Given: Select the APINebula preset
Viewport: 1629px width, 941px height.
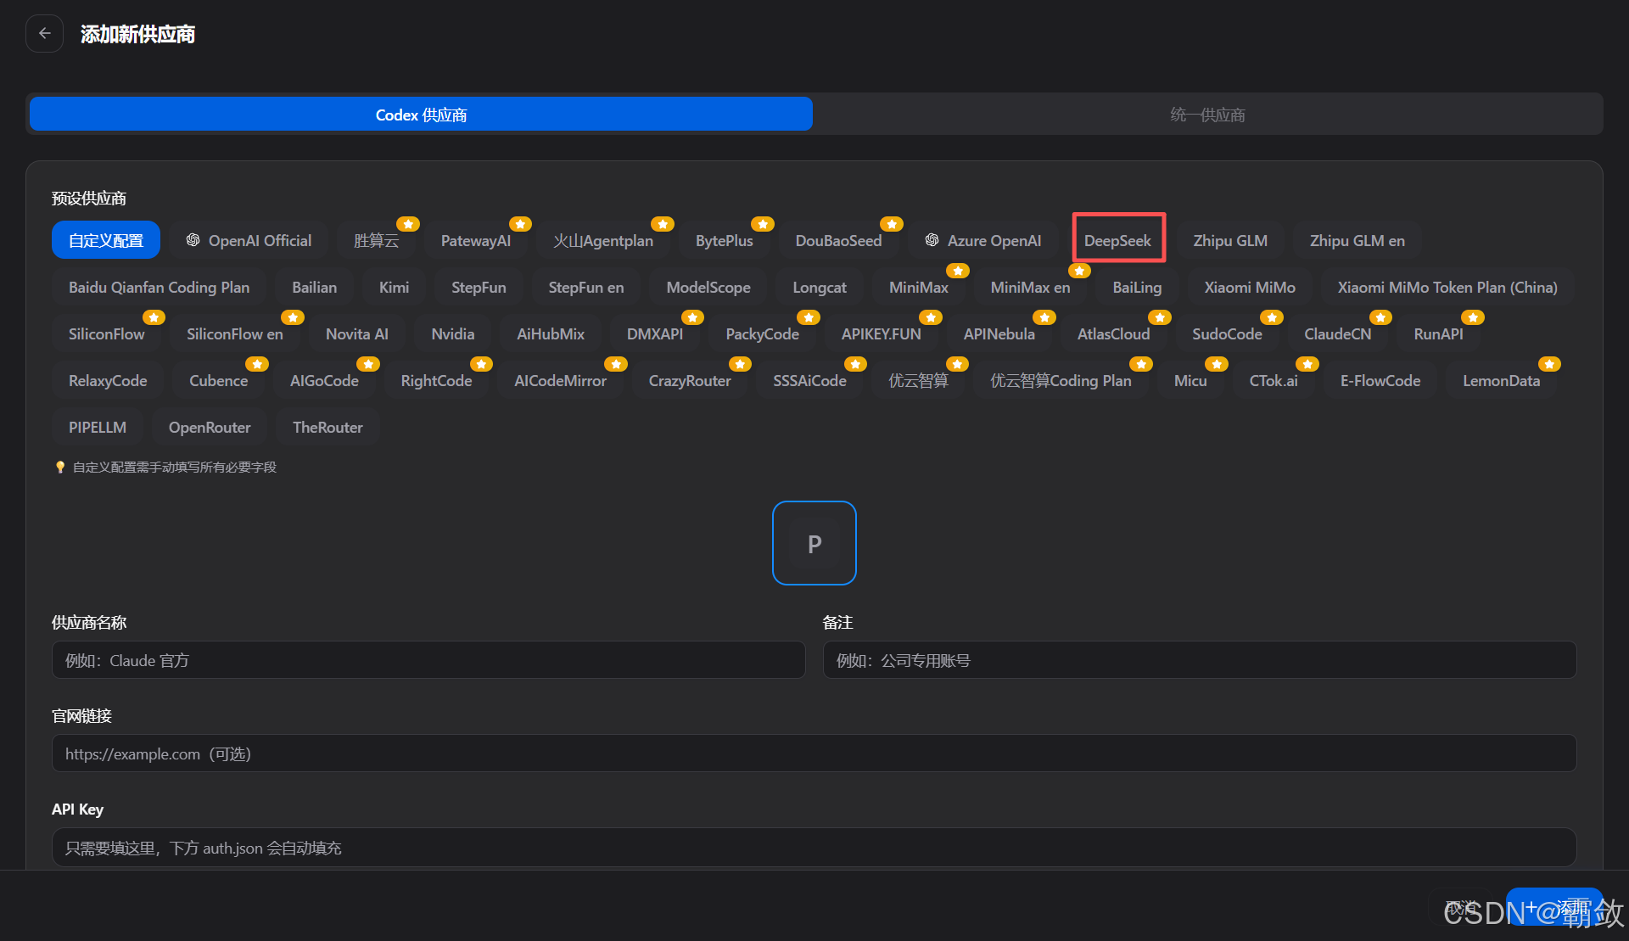Looking at the screenshot, I should (x=999, y=333).
